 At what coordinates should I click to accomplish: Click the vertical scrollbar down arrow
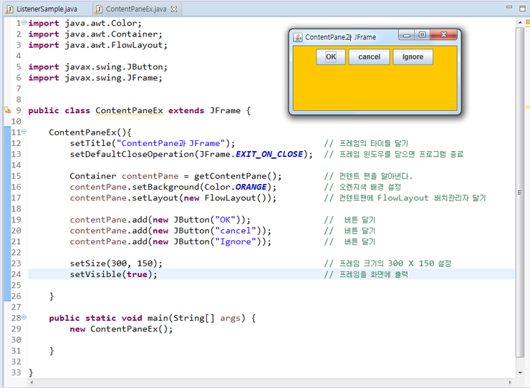[x=520, y=373]
